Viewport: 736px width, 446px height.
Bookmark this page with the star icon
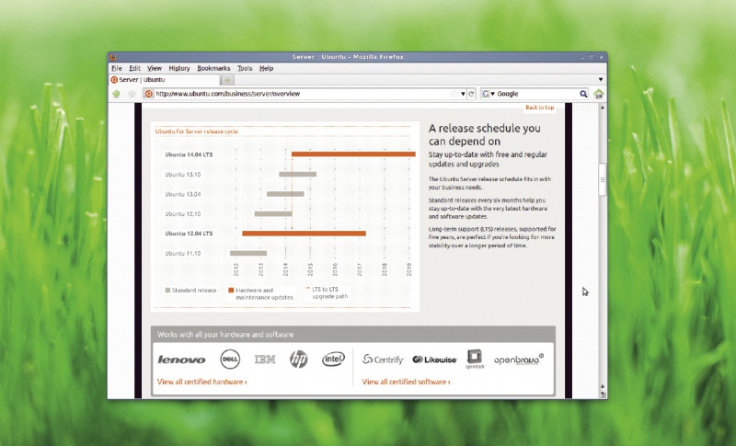(454, 94)
